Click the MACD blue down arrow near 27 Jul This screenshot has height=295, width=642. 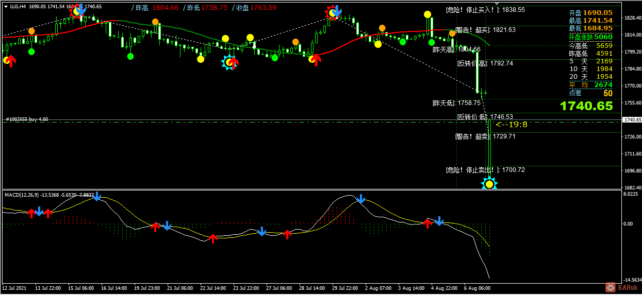[262, 231]
